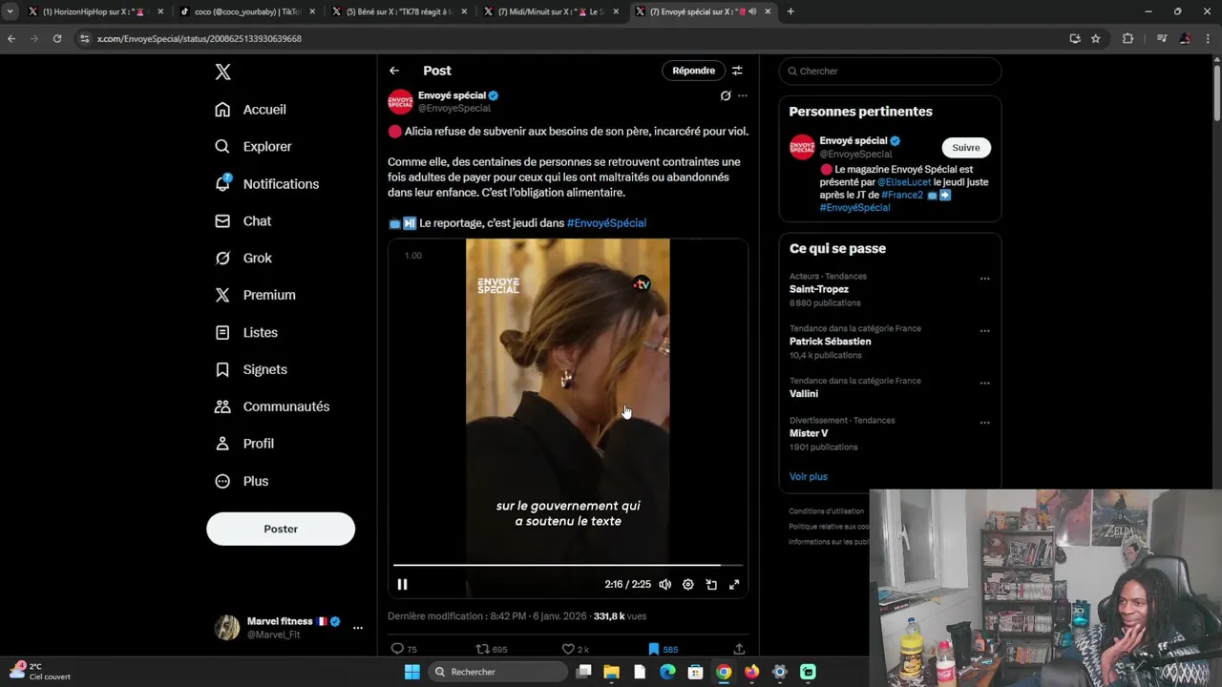Open Communautés page
The width and height of the screenshot is (1222, 687).
[x=273, y=407]
